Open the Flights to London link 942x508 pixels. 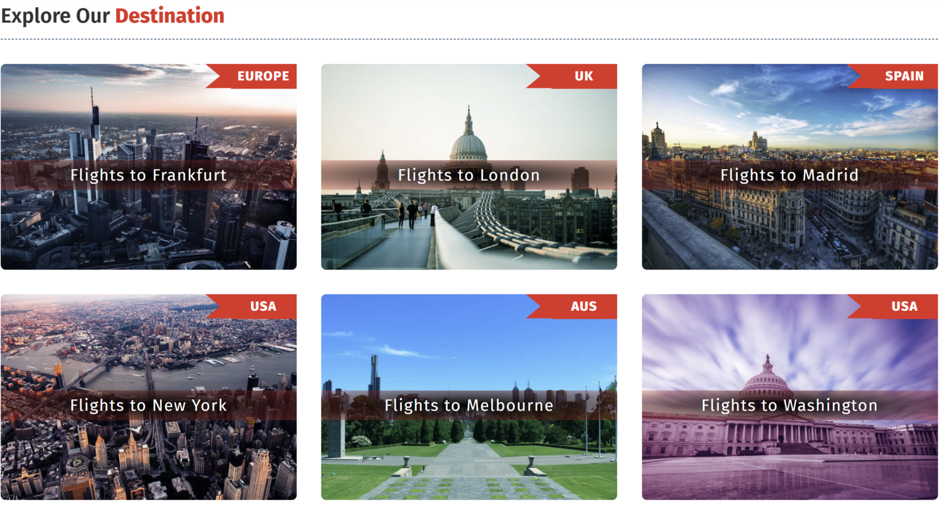pos(469,175)
